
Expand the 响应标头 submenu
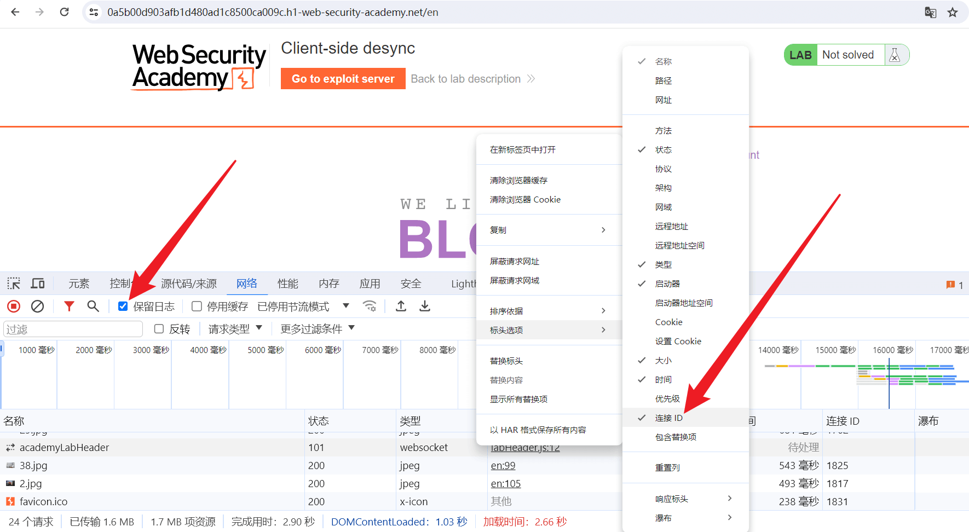685,499
